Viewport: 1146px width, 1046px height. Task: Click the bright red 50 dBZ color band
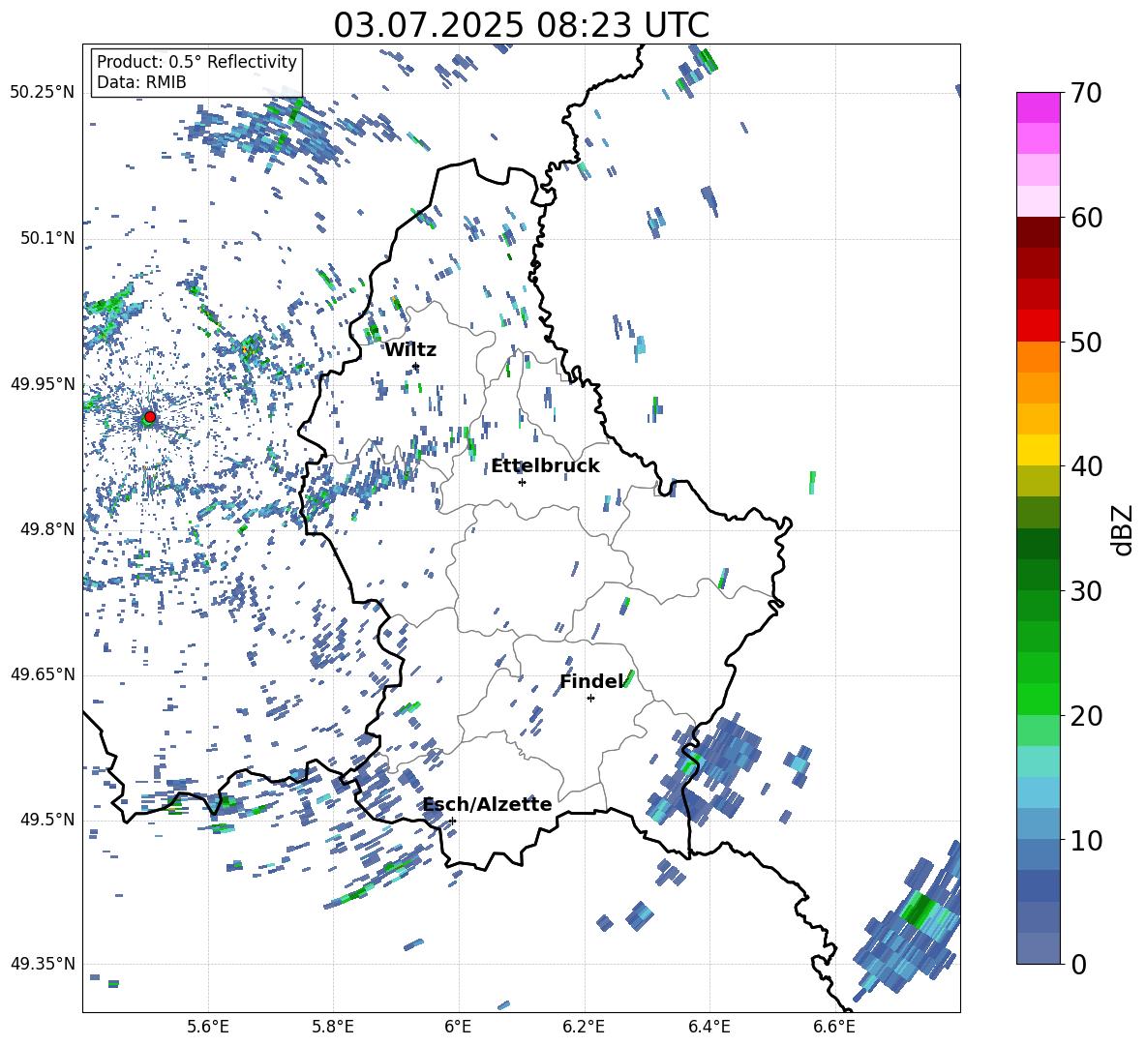tap(1038, 326)
